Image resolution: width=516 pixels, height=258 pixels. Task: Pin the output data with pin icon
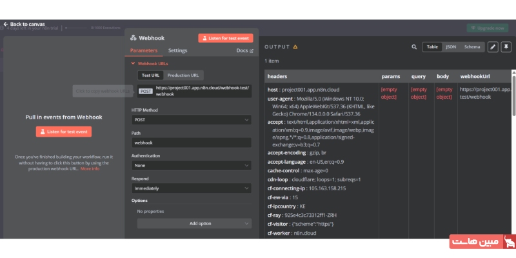click(506, 46)
